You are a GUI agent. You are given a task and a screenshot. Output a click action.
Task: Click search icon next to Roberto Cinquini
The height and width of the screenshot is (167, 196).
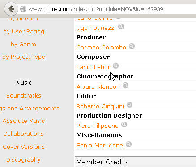pyautogui.click(x=129, y=105)
